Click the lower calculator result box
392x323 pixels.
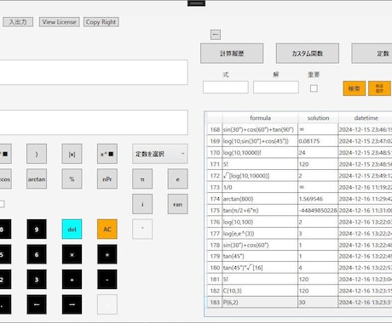tap(94, 122)
